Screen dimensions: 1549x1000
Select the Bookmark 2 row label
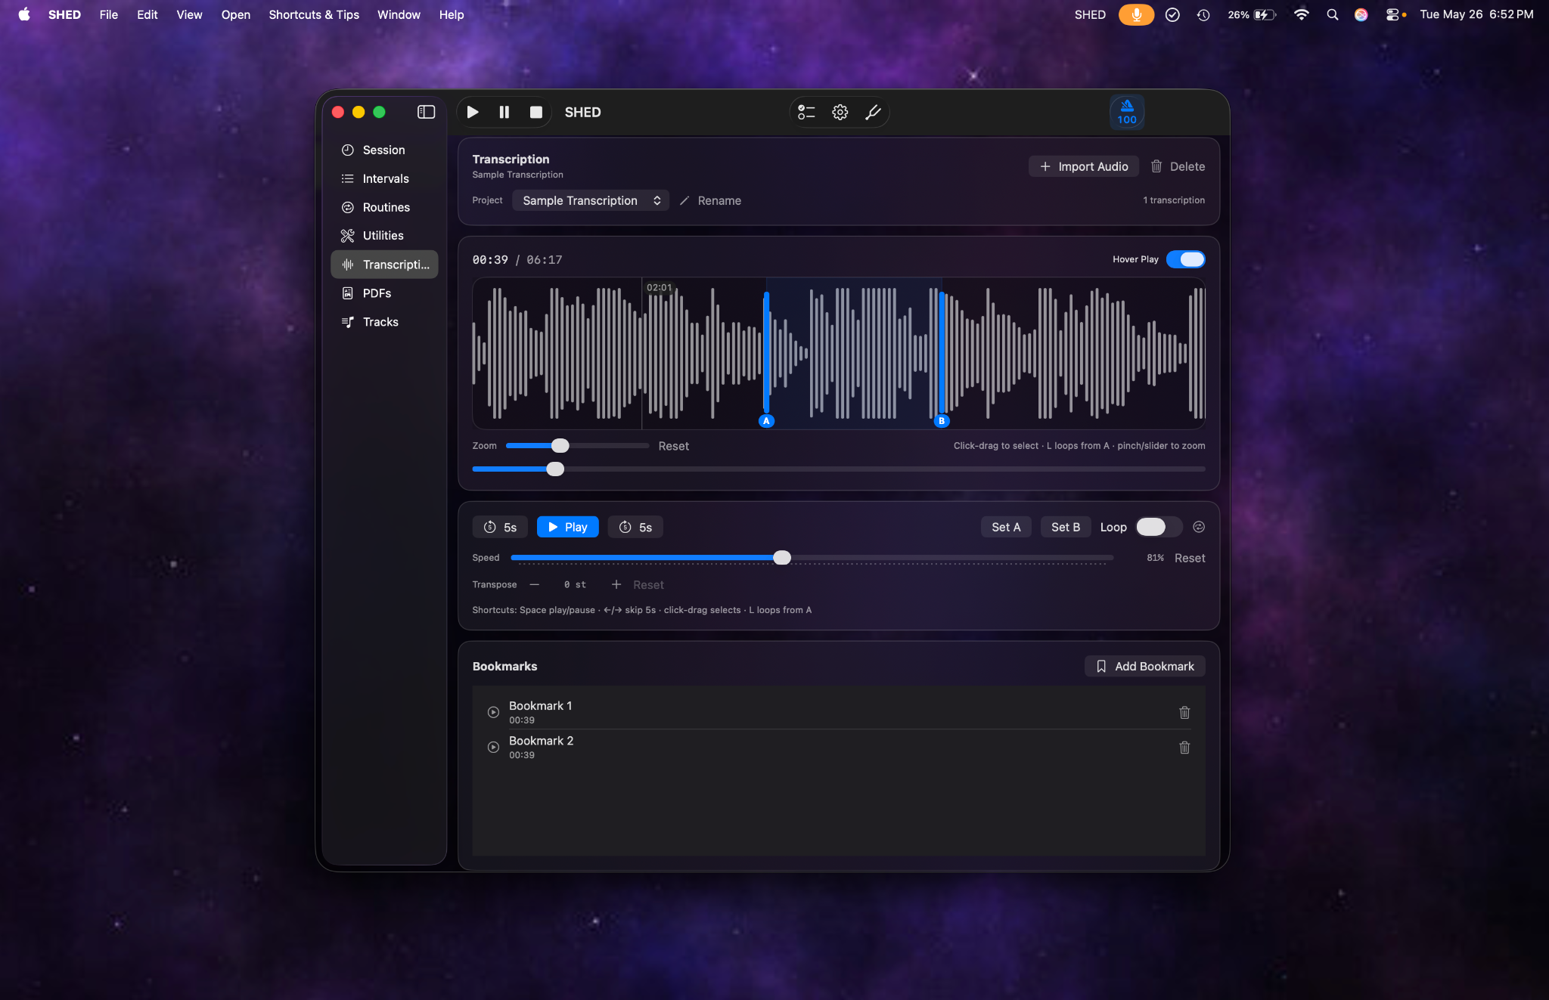(x=541, y=741)
